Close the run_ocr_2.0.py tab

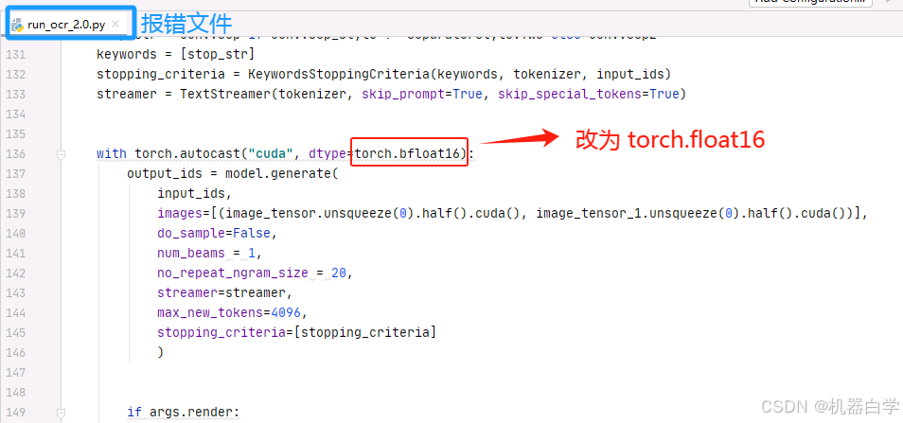point(115,25)
